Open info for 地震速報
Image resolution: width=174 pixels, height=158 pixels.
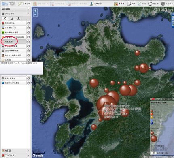[x=28, y=42]
